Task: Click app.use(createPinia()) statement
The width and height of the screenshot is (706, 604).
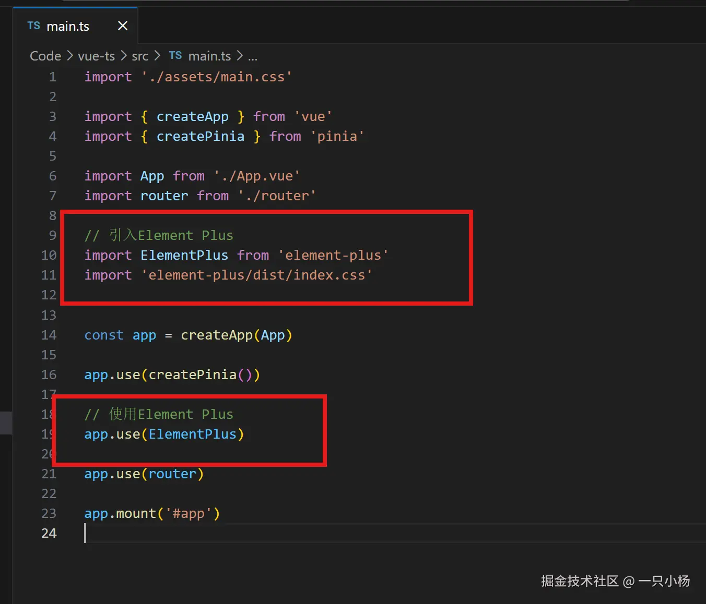Action: (172, 375)
